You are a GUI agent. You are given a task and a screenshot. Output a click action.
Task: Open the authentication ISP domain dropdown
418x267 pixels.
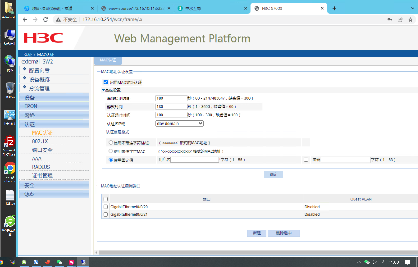click(x=180, y=124)
